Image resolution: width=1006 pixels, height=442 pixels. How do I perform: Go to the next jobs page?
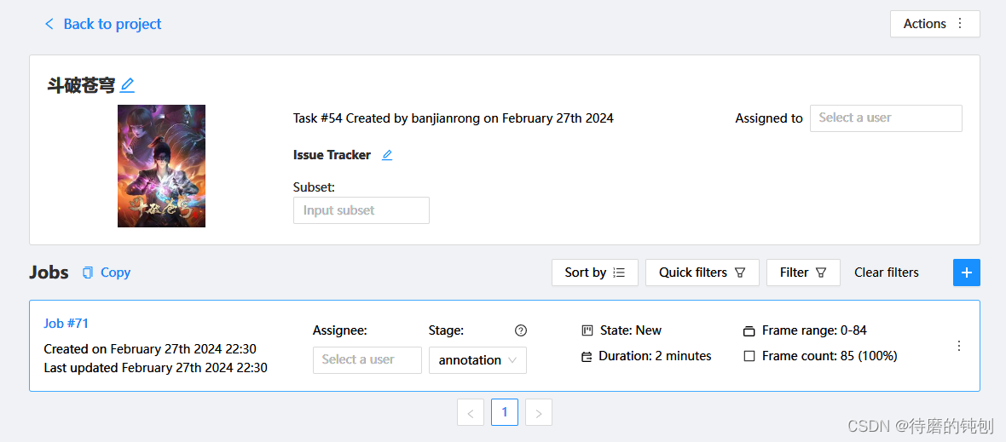point(538,413)
